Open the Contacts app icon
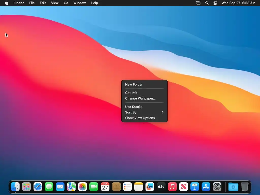 click(116, 187)
